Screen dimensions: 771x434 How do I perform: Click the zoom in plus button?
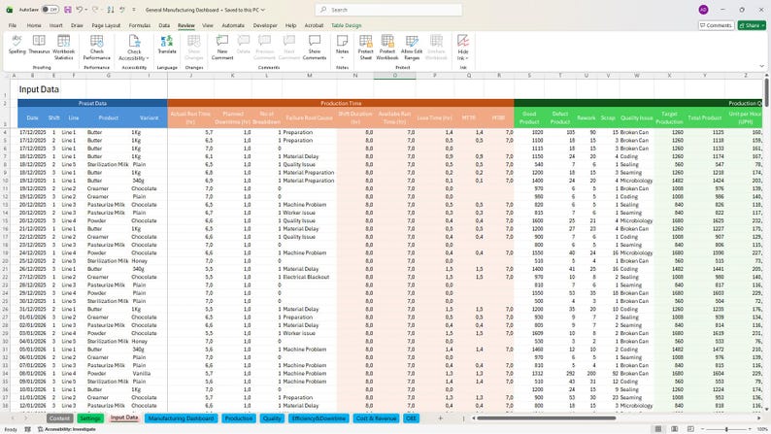pos(750,429)
